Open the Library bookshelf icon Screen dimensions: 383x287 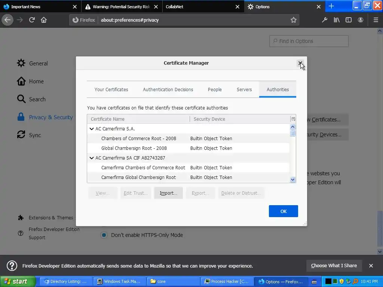click(x=337, y=20)
